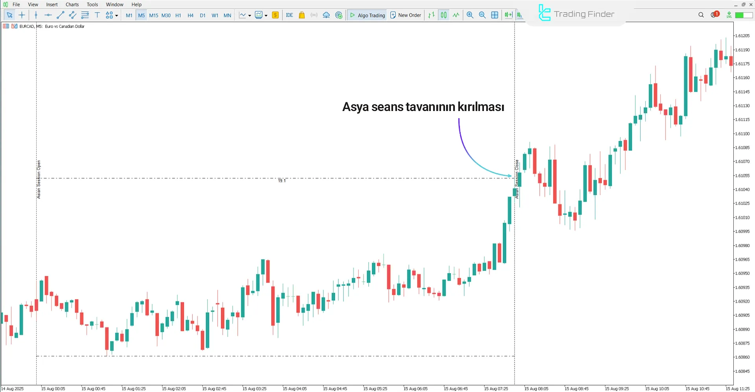755x392 pixels.
Task: Click the zoom in magnifier icon
Action: coord(470,15)
